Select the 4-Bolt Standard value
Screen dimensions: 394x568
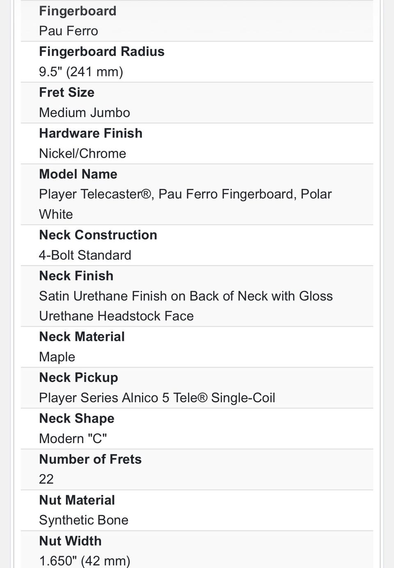pos(85,255)
